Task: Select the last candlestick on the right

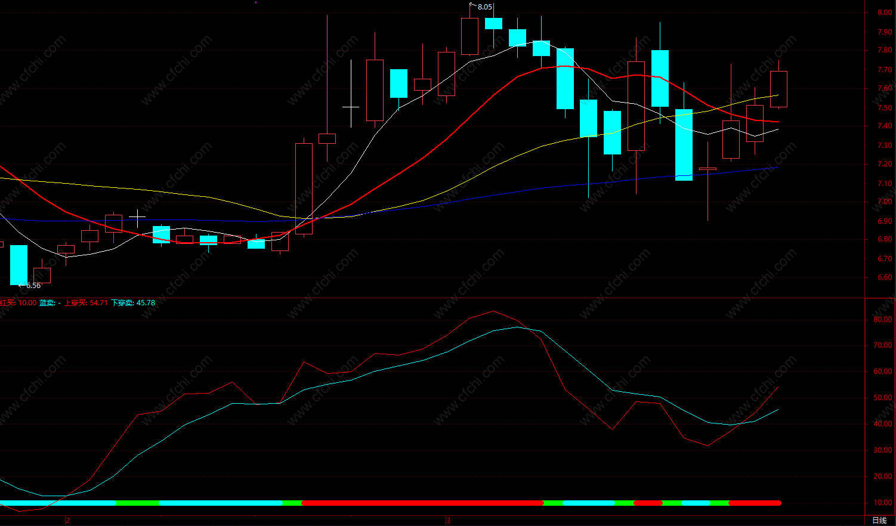Action: 778,89
